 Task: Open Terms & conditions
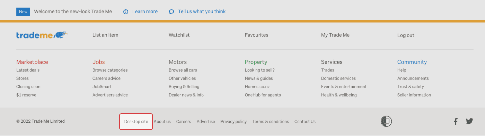click(x=271, y=122)
